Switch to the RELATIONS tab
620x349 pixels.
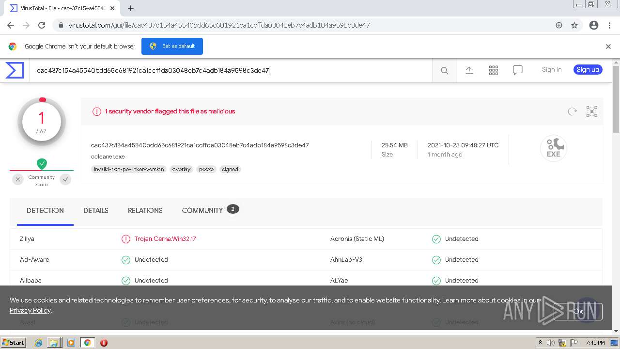(x=145, y=210)
